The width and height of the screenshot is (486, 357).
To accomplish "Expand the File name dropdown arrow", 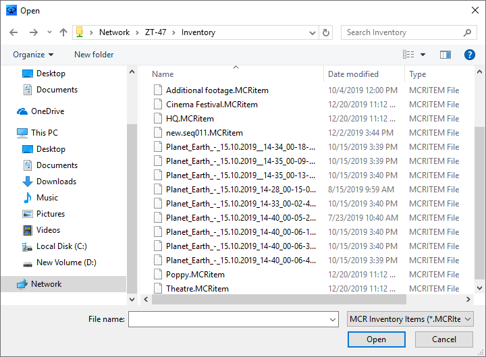I will pos(333,319).
